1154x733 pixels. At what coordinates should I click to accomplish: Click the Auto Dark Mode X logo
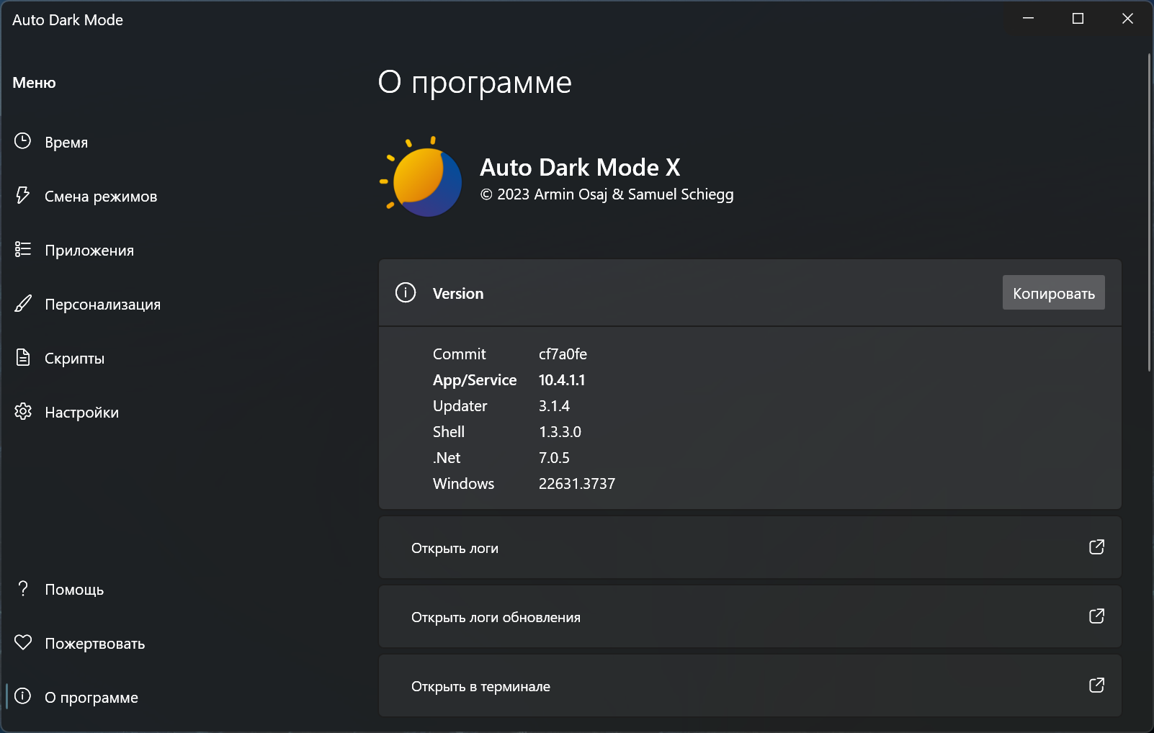click(x=422, y=178)
